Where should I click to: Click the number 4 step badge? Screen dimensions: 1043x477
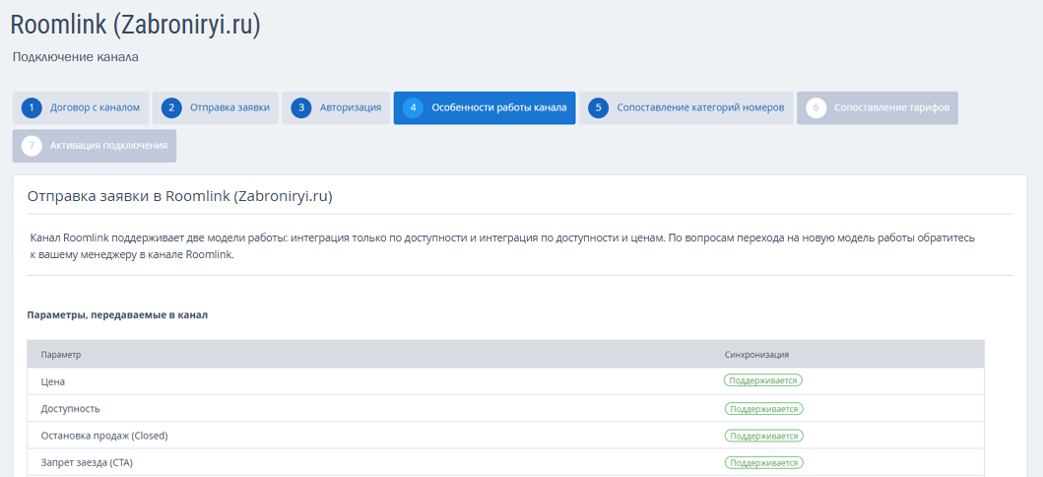[413, 108]
